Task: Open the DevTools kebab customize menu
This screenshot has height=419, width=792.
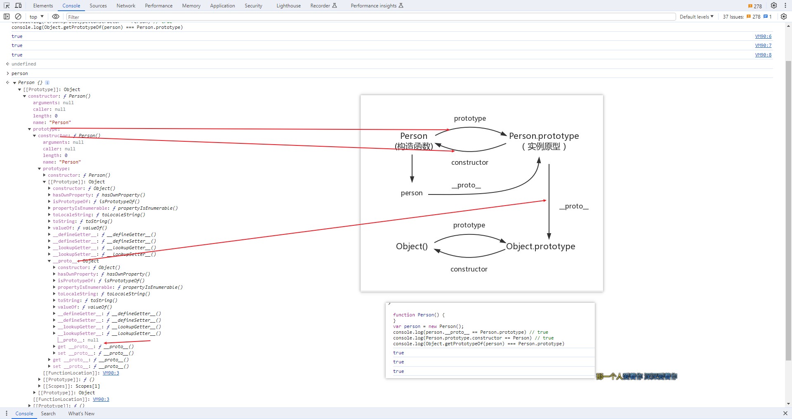Action: point(785,5)
